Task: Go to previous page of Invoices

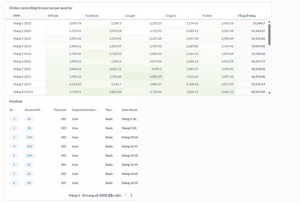Action: click(125, 195)
